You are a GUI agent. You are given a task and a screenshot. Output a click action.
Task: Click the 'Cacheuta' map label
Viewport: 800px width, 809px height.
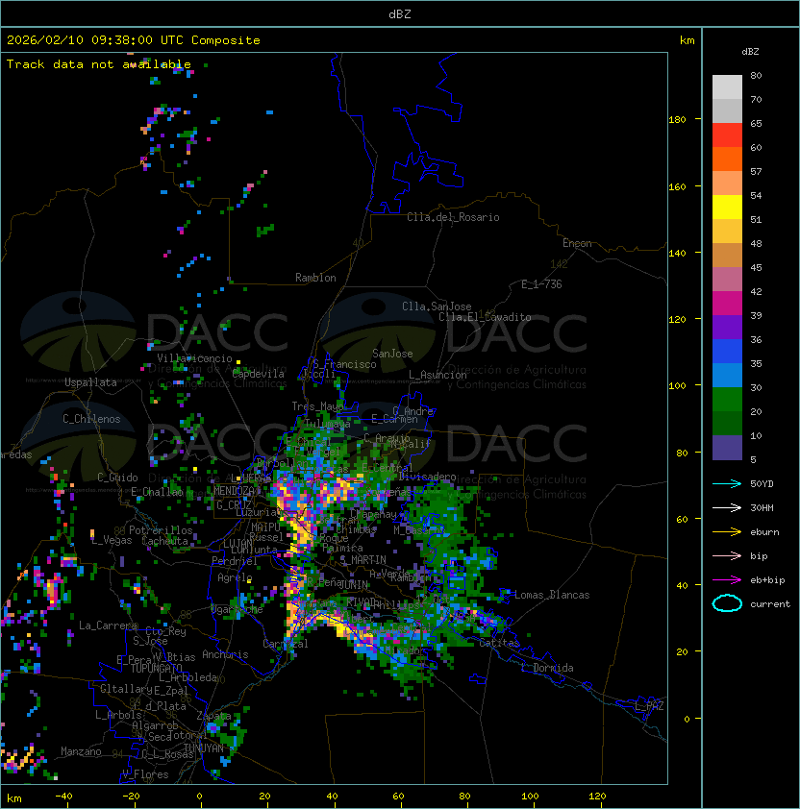(x=164, y=541)
